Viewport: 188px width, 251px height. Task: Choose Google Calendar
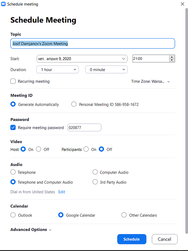point(61,215)
